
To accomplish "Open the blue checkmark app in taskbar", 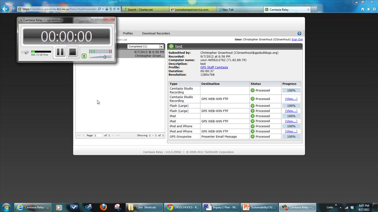I will tap(74, 207).
